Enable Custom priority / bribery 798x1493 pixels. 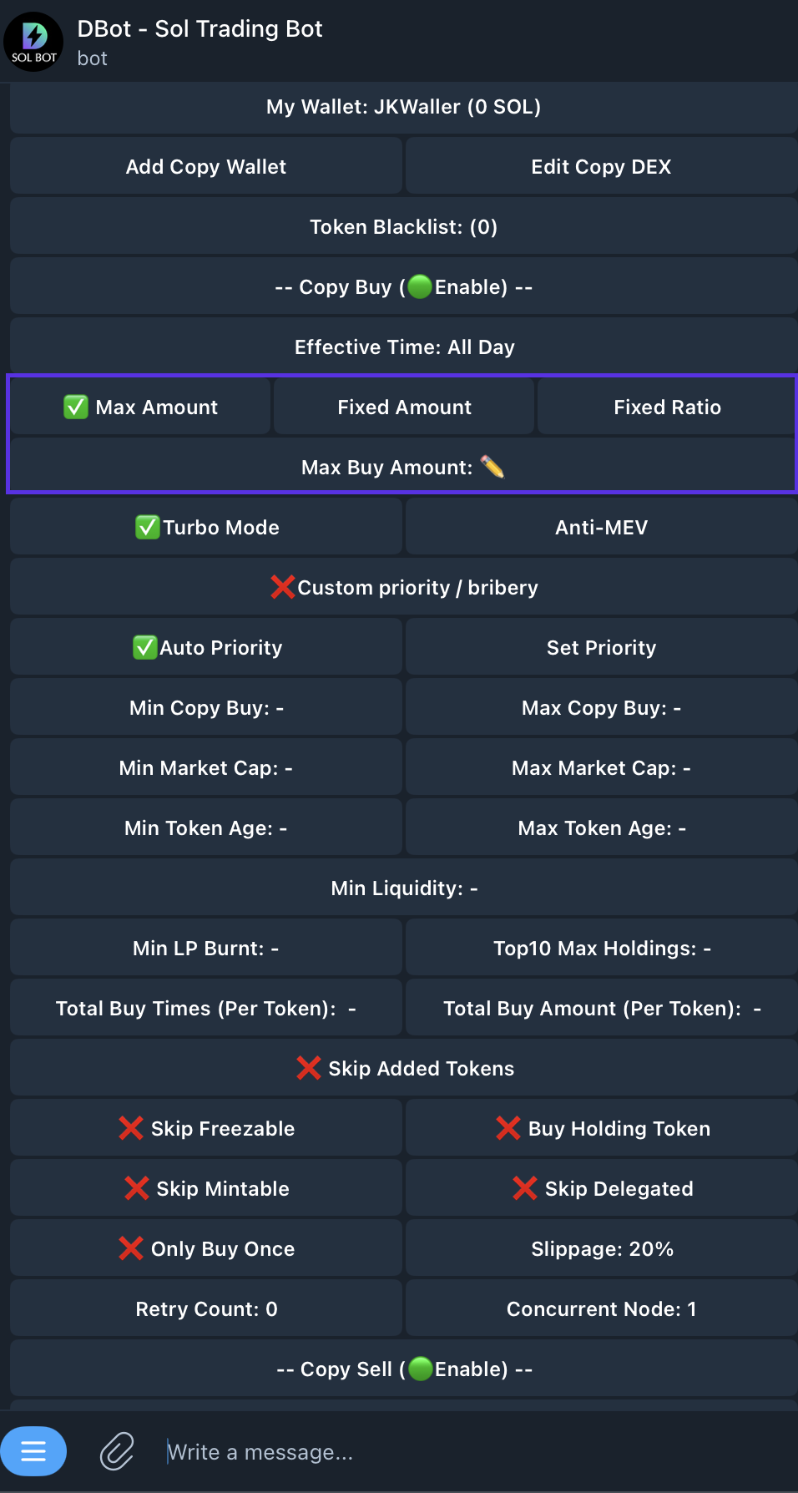click(x=403, y=587)
